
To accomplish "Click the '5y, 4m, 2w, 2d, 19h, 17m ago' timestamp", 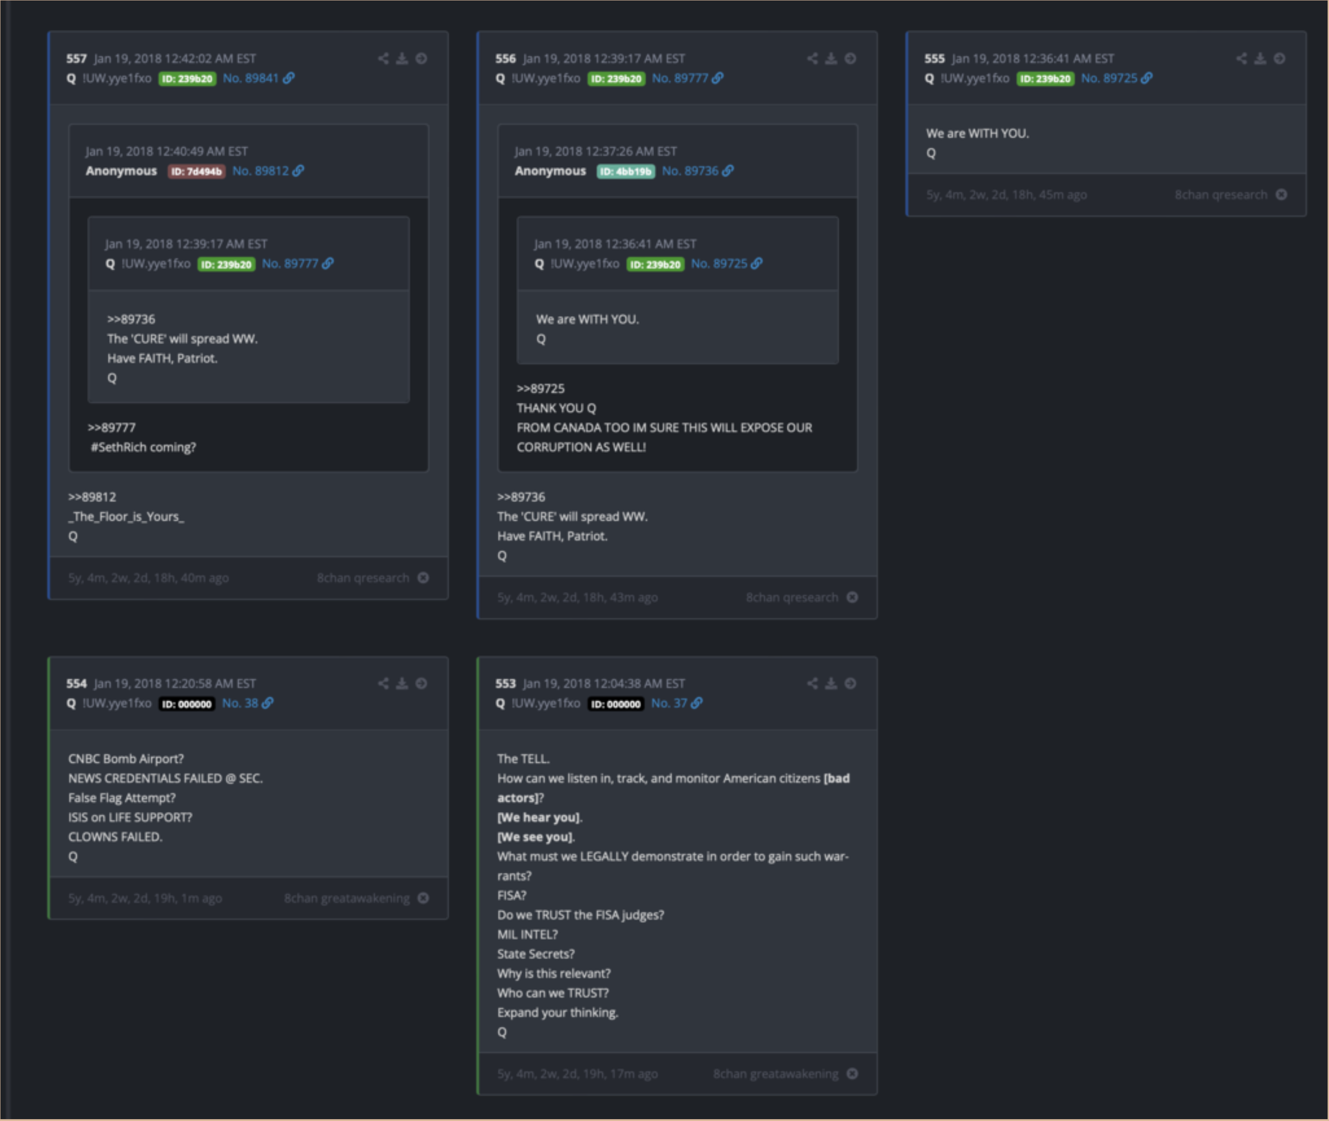I will (x=577, y=1073).
